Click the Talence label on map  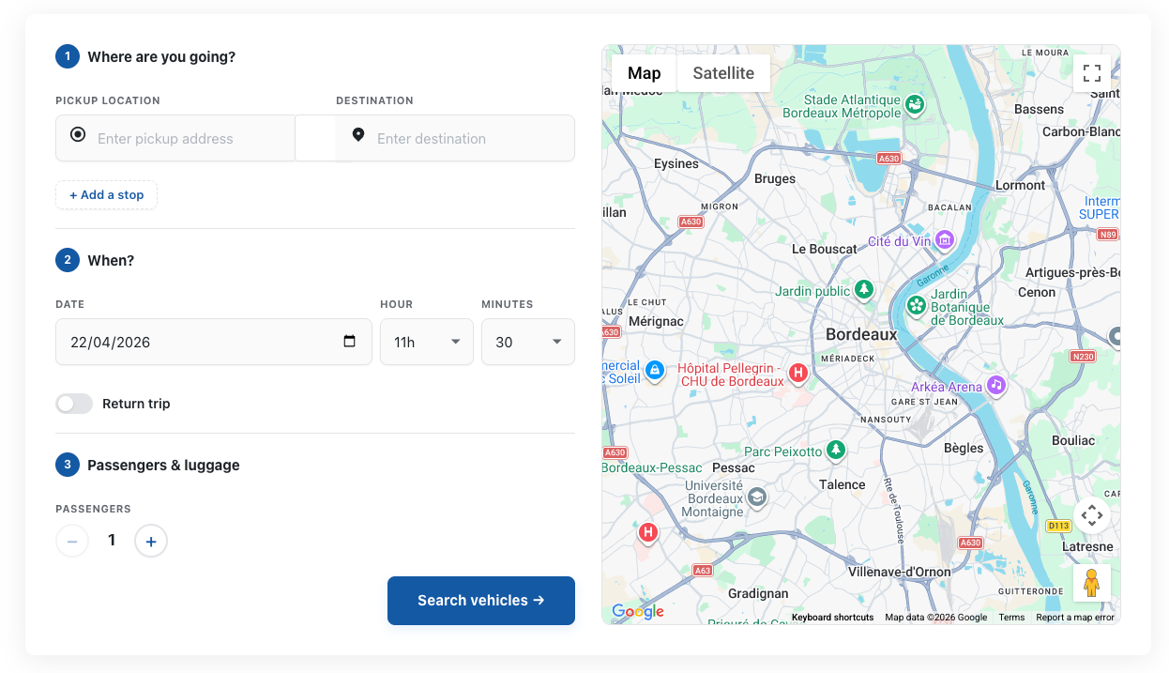(x=842, y=484)
